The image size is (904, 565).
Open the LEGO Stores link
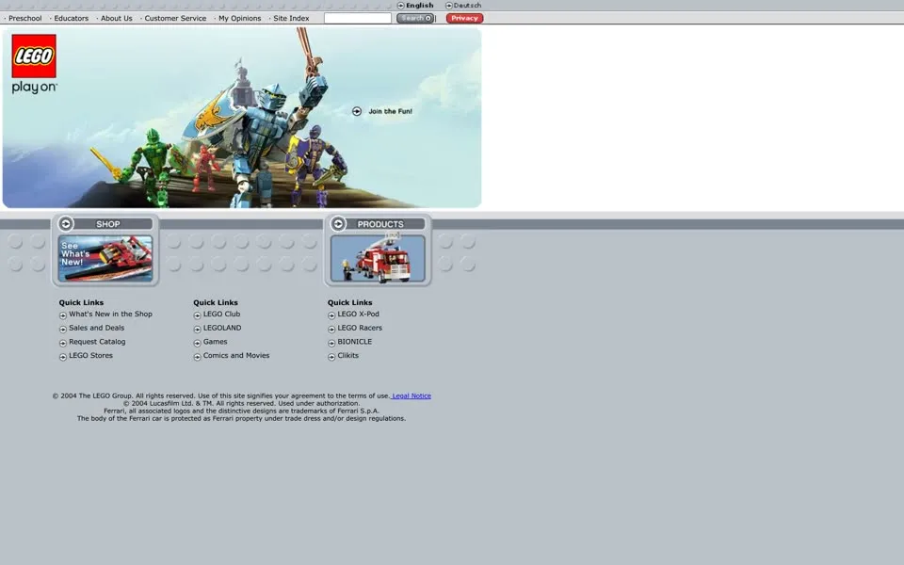(90, 356)
